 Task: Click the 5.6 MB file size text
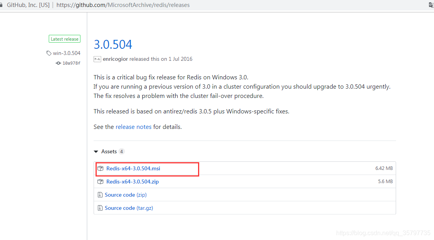[x=385, y=182]
